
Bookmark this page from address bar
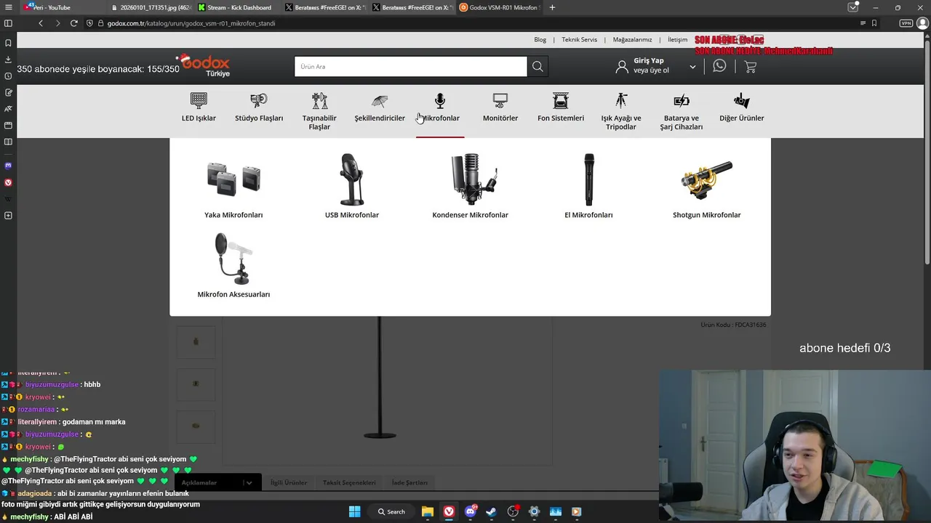[x=874, y=23]
